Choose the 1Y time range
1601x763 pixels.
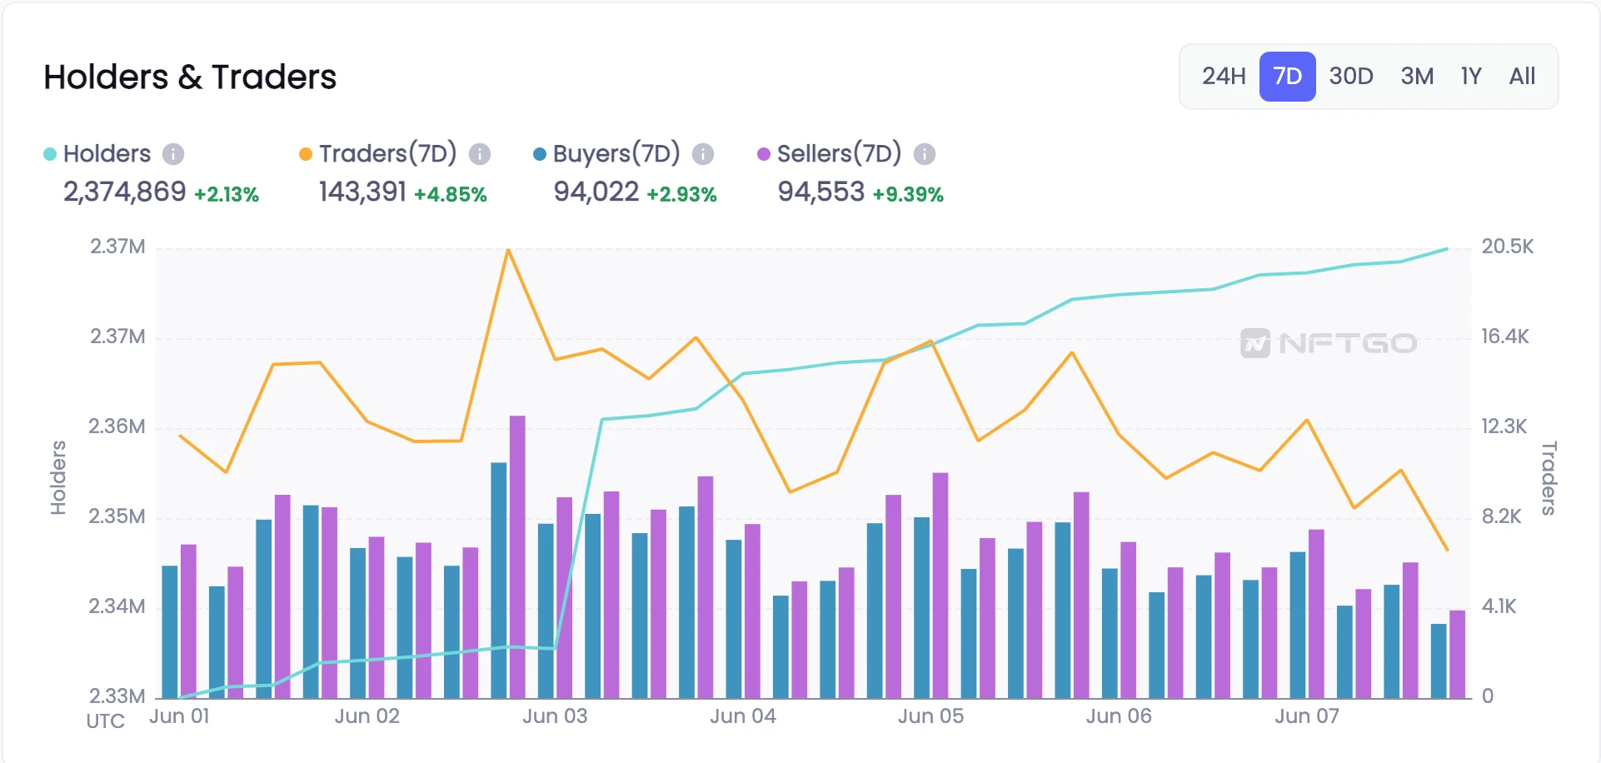point(1471,77)
